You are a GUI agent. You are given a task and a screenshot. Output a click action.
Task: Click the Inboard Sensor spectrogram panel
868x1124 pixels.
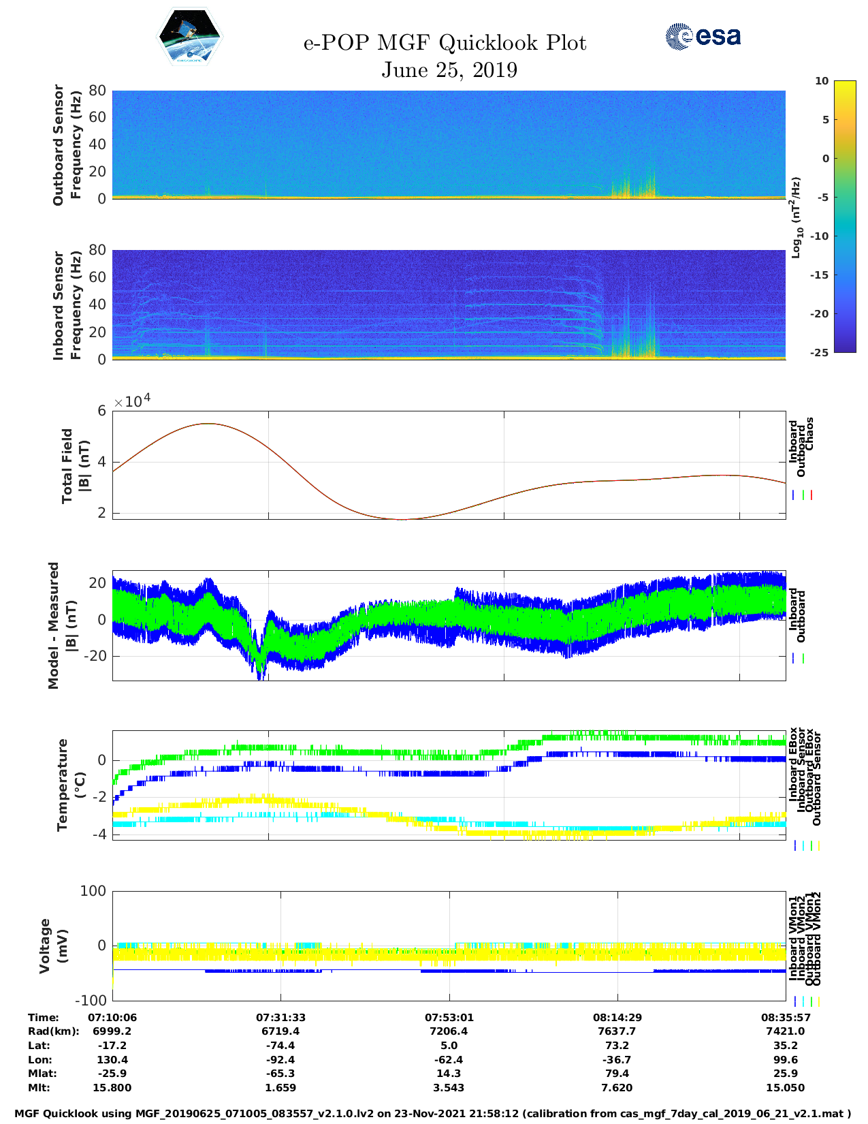(449, 305)
